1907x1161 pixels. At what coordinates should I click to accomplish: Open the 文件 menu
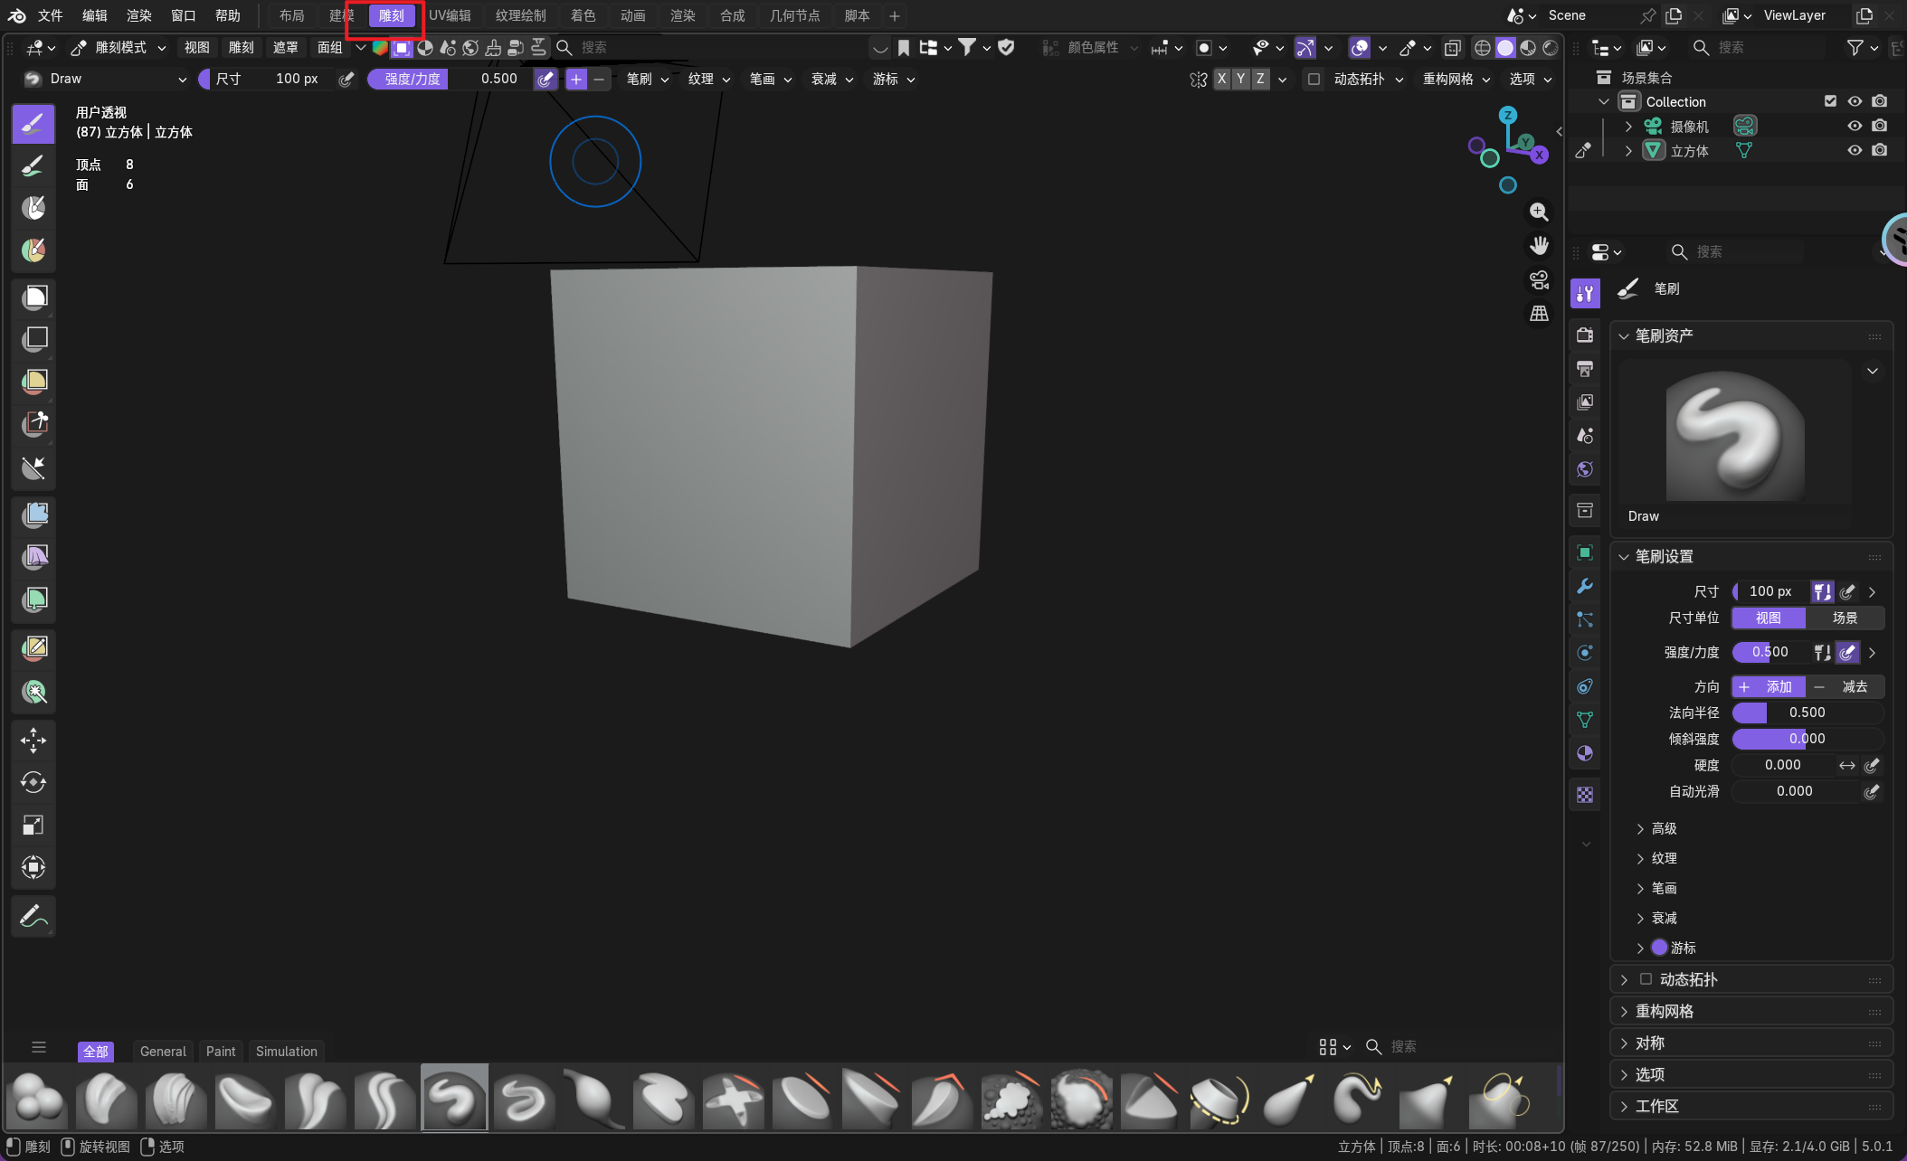(x=51, y=15)
